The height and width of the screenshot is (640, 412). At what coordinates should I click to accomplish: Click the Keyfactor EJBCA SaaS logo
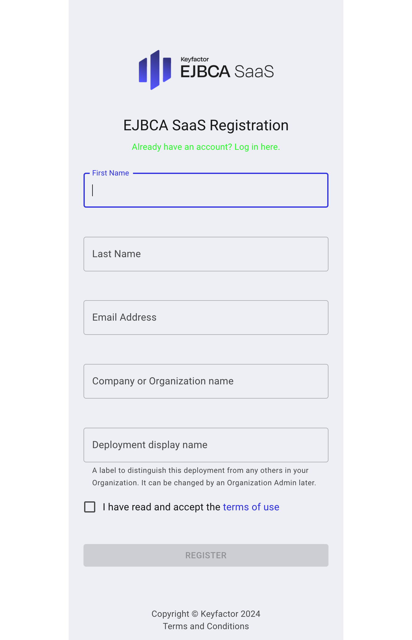(206, 69)
